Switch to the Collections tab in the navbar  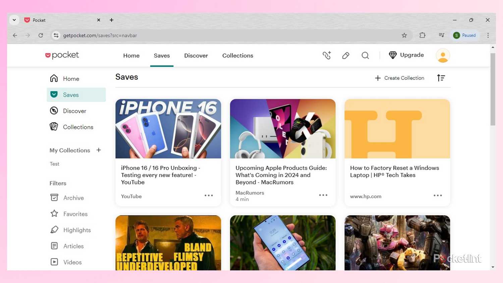[x=237, y=55]
